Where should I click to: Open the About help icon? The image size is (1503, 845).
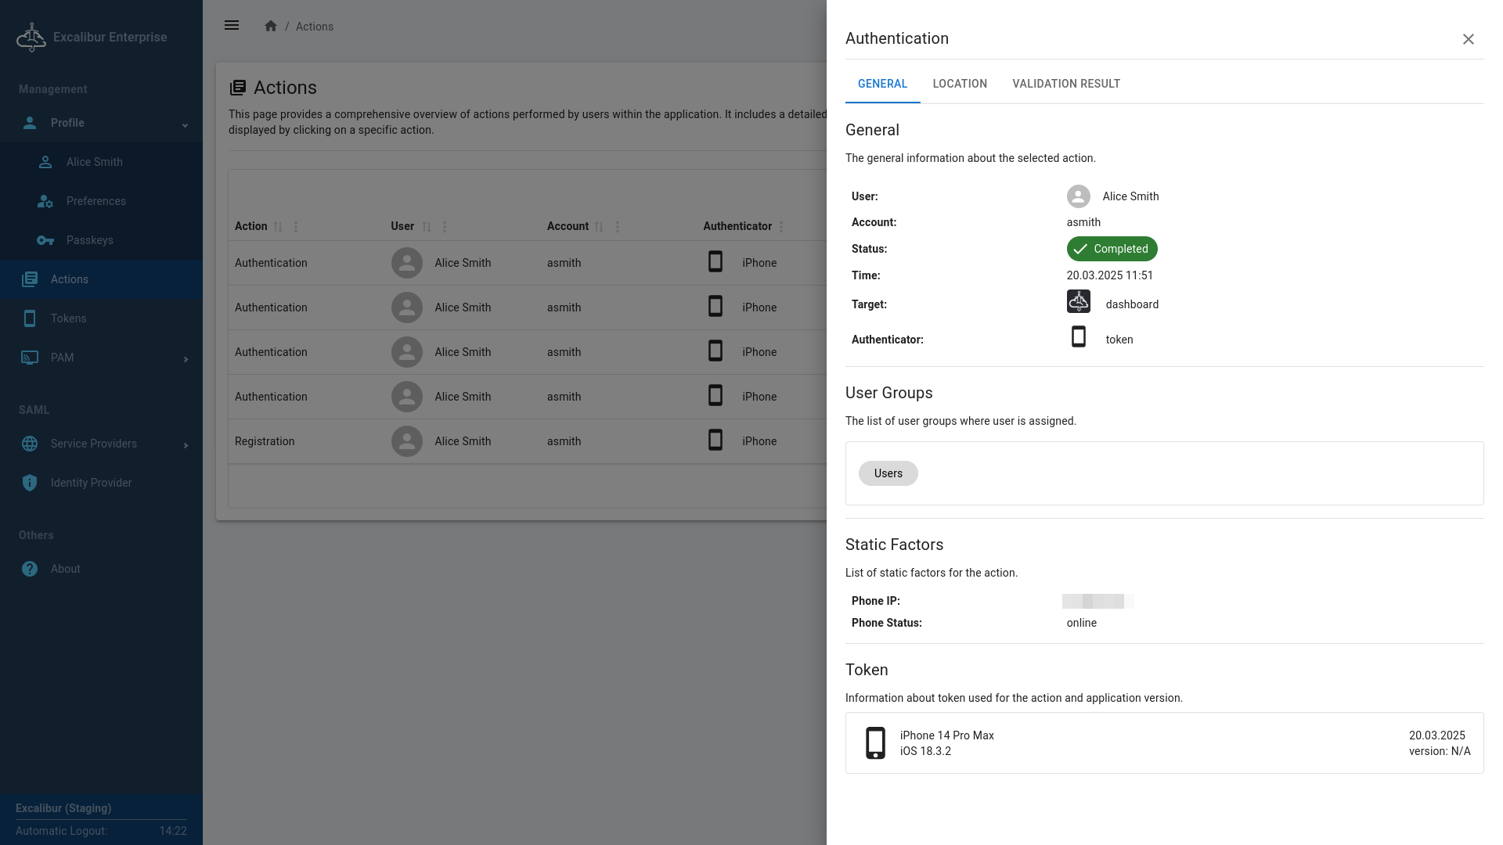click(30, 569)
